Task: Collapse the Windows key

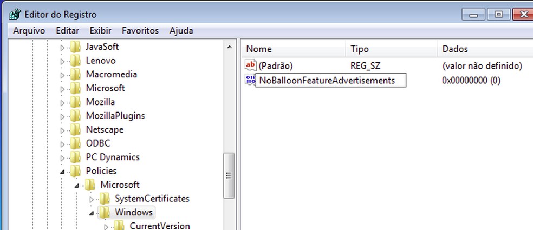Action: (x=91, y=214)
